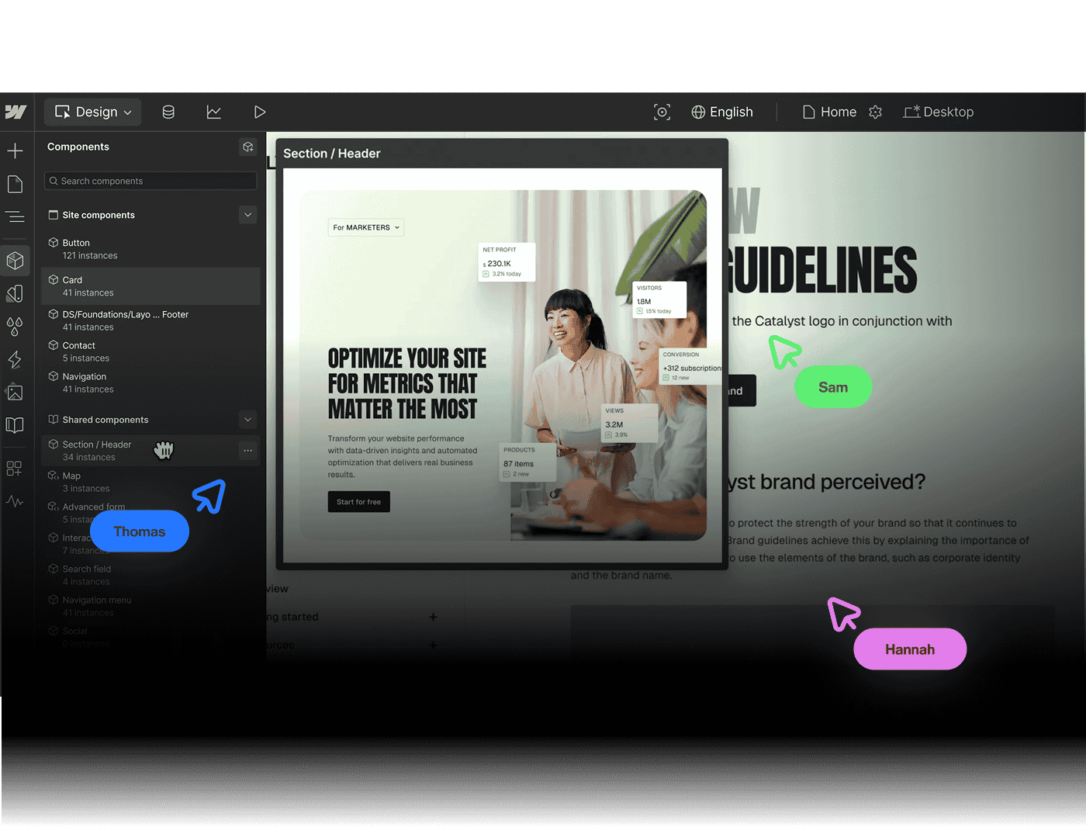
Task: Open page settings gear icon
Action: (x=876, y=112)
